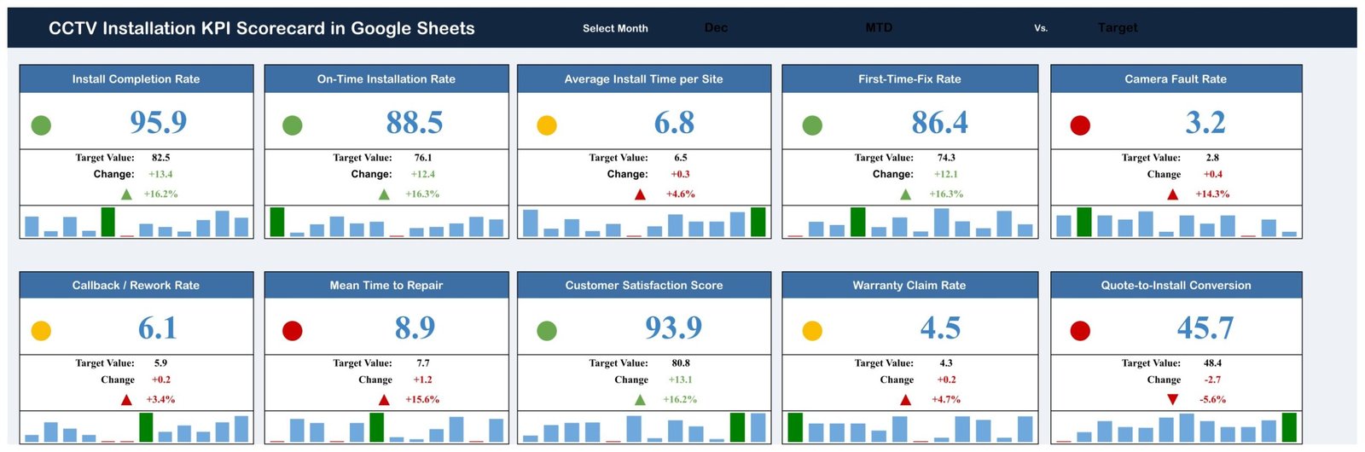The image size is (1365, 452).
Task: Select the Average Install Time per Site header
Action: 644,79
